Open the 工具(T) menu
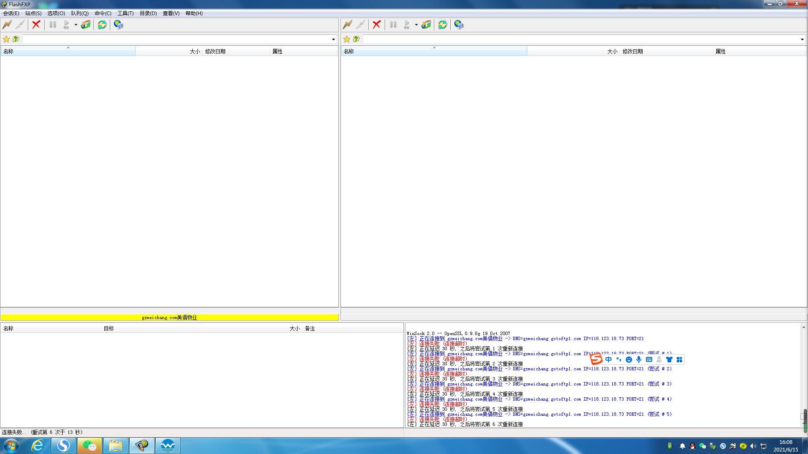The width and height of the screenshot is (808, 454). [125, 13]
